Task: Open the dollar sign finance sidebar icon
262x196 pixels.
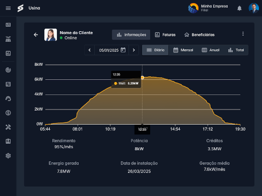Action: click(8, 113)
